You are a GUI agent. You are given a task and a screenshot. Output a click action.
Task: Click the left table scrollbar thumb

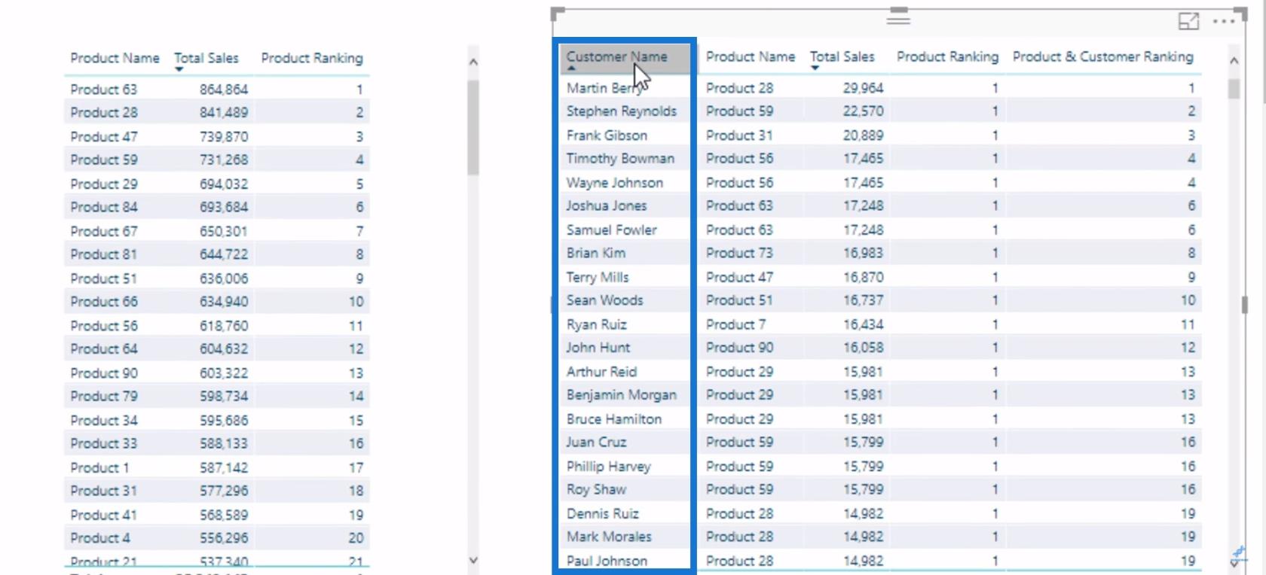click(473, 127)
